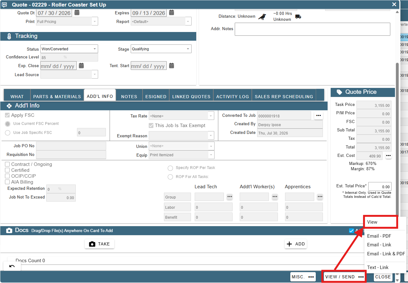Viewport: 408px width, 283px height.
Task: Click the Job PO No field
Action: [x=71, y=146]
